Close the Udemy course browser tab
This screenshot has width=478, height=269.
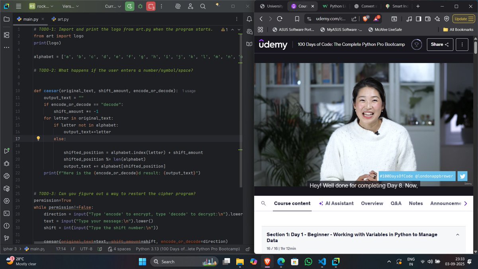point(312,6)
